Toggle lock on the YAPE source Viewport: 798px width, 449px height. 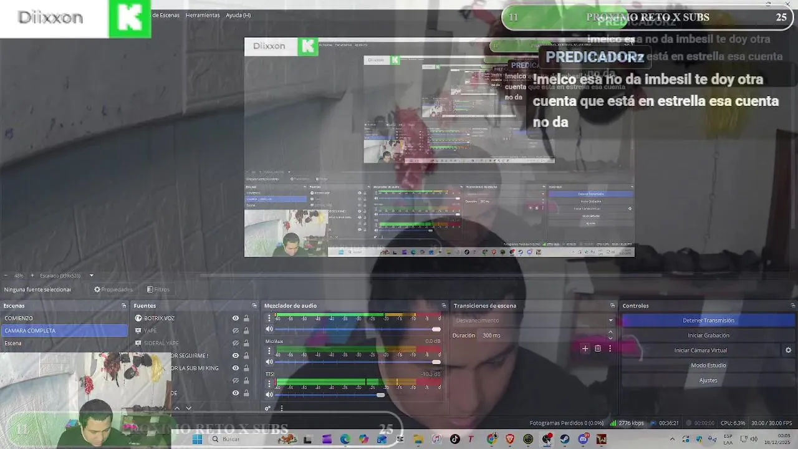pyautogui.click(x=246, y=331)
